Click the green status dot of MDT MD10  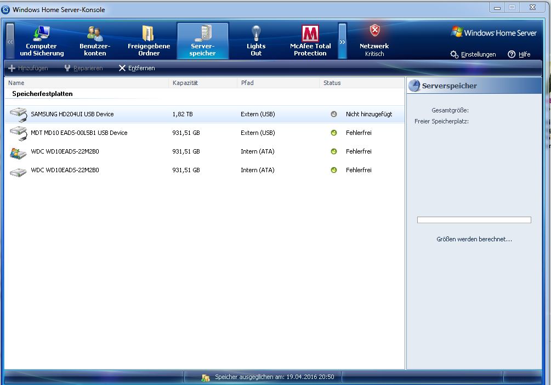pos(334,133)
